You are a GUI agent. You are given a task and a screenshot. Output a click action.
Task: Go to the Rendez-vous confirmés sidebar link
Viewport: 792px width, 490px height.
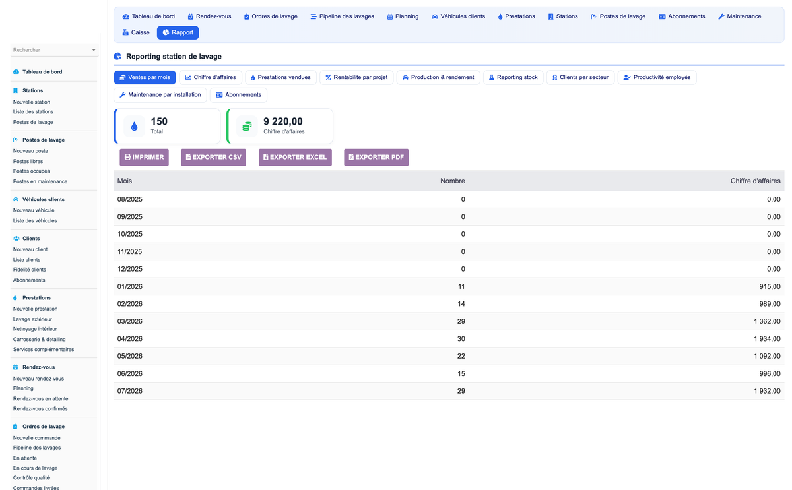coord(40,408)
